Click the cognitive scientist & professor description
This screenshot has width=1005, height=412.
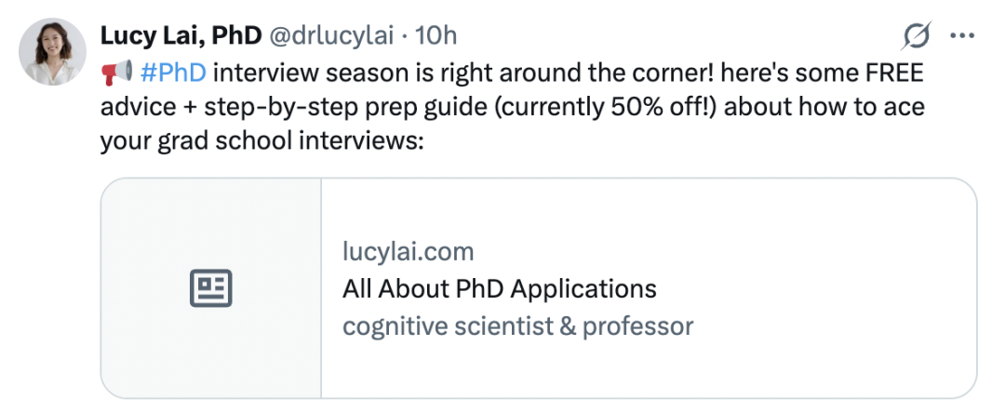click(x=518, y=326)
